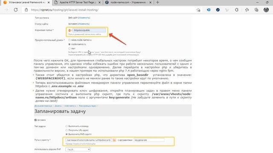Click Изменить link next to Веб-сайт

[x=84, y=18]
